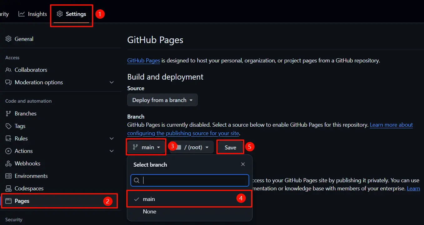Click the Security section header
This screenshot has height=225, width=424.
pyautogui.click(x=14, y=220)
